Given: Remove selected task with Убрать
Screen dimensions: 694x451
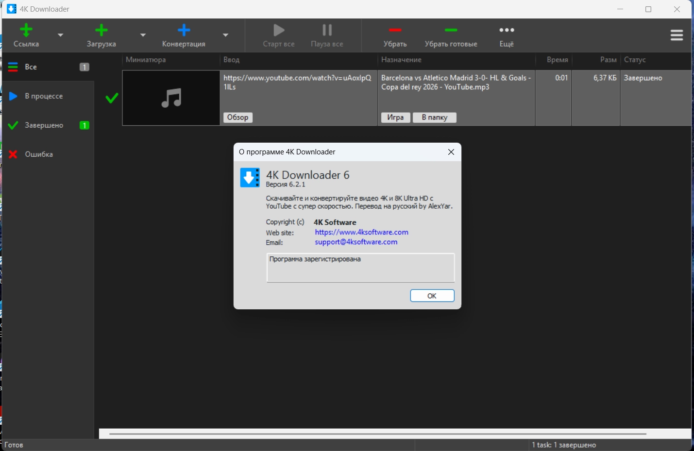Looking at the screenshot, I should [x=395, y=35].
